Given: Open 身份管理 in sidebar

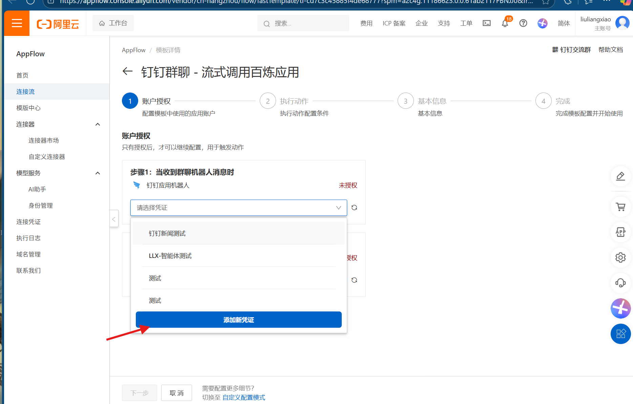Looking at the screenshot, I should coord(41,205).
